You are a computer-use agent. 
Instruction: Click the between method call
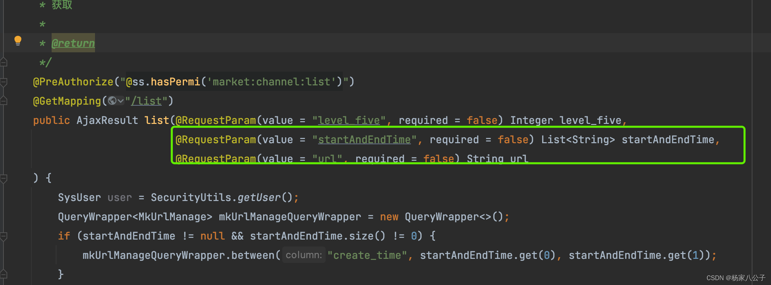coord(253,255)
